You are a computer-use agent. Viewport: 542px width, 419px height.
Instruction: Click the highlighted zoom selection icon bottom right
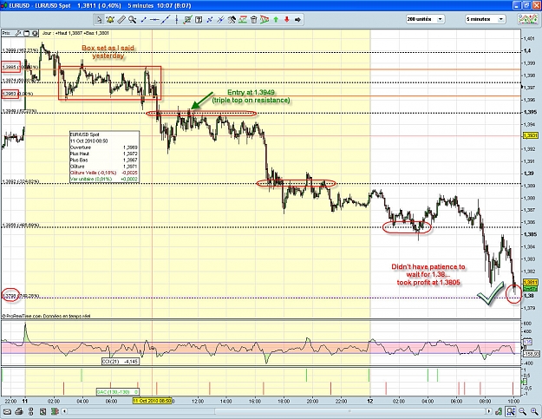point(511,411)
